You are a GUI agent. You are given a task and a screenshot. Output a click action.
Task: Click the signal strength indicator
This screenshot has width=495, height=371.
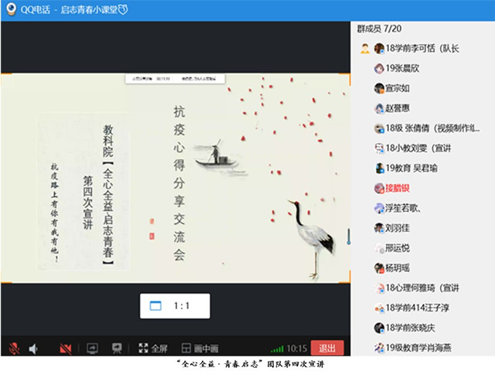click(277, 349)
